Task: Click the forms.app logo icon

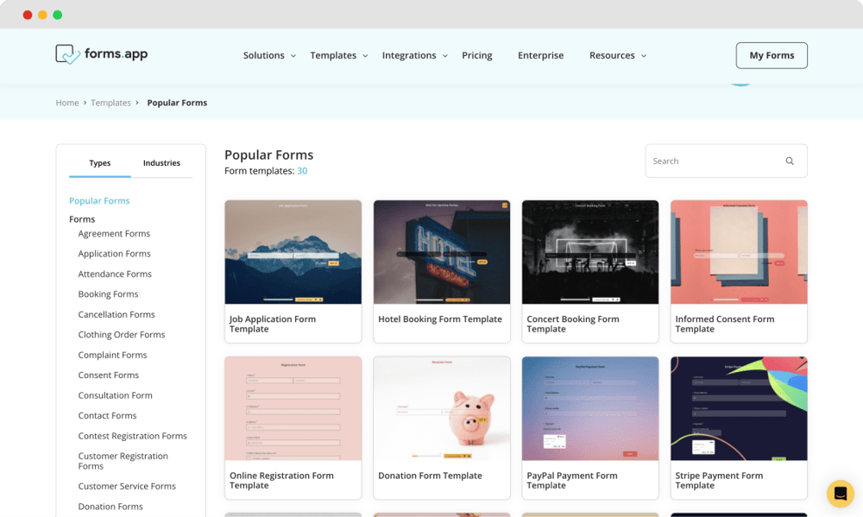Action: click(67, 54)
